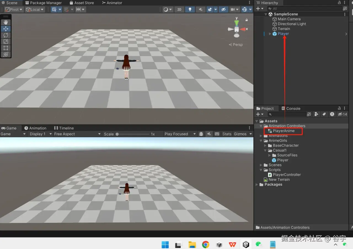Toggle hidden packages visibility showing 14
This screenshot has width=353, height=249.
click(342, 114)
